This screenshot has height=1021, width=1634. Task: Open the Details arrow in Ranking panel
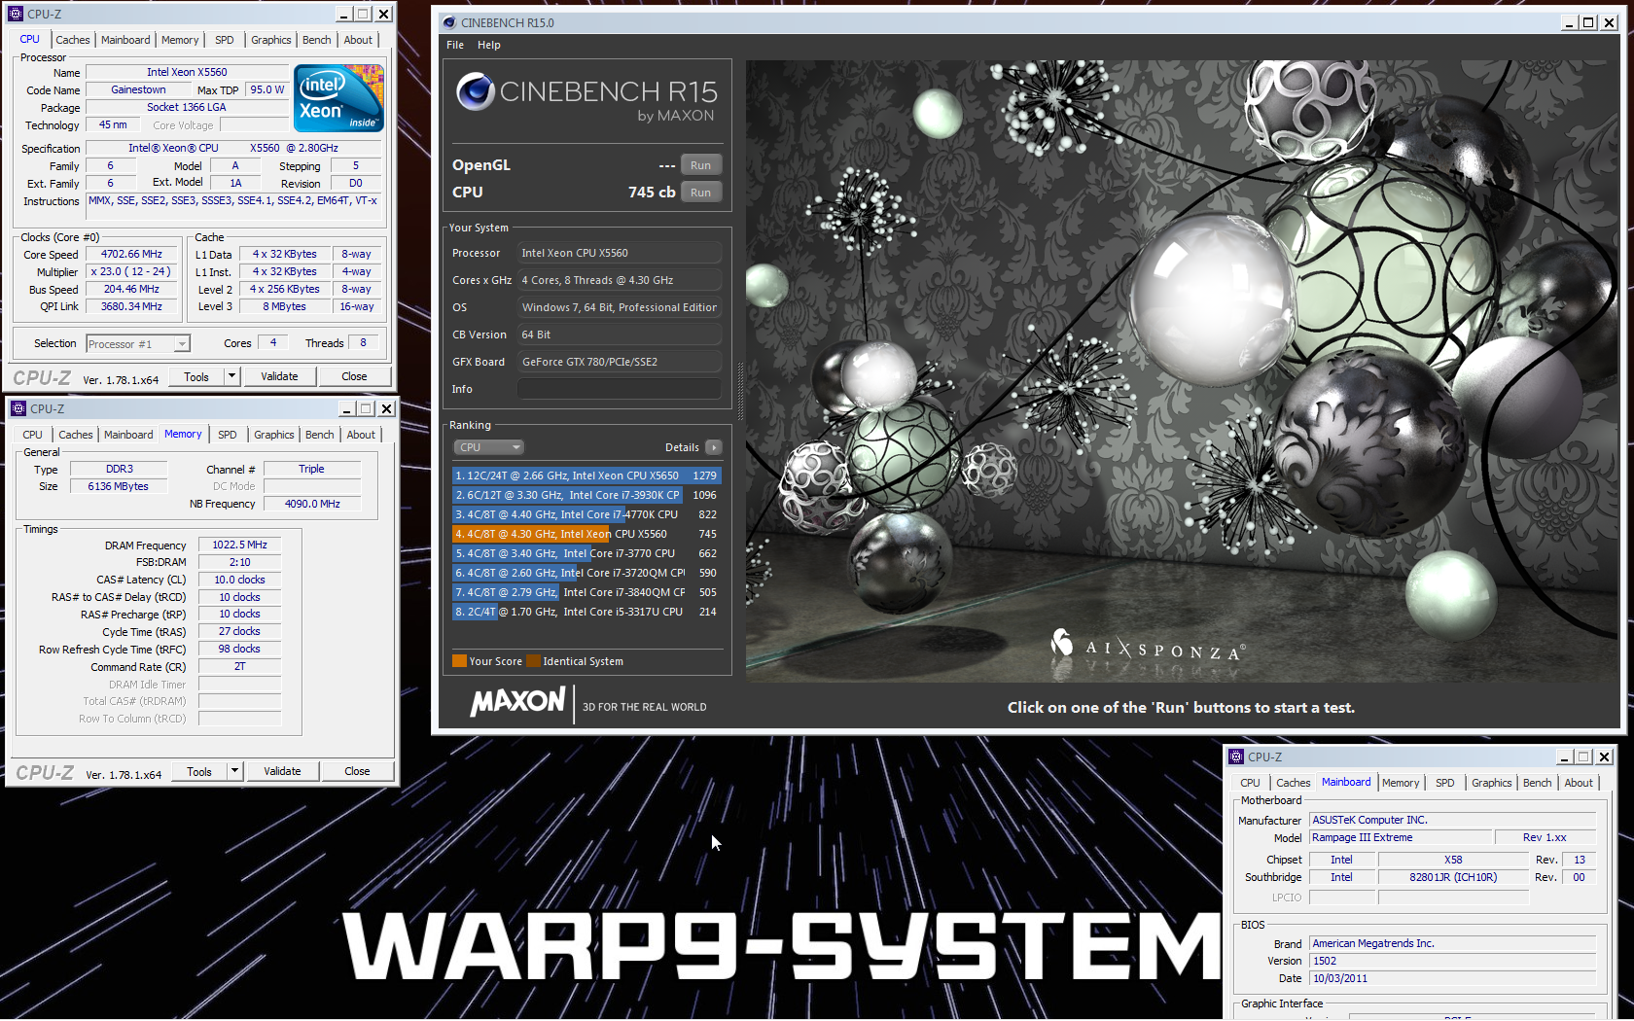click(714, 447)
